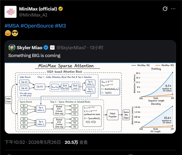Open the MiniMax Sparse Attention diagram image
The height and width of the screenshot is (155, 182).
pyautogui.click(x=90, y=98)
